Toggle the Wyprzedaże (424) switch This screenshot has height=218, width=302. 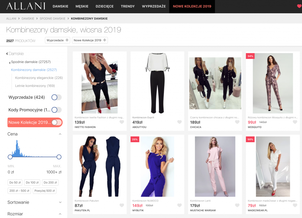coord(57,97)
